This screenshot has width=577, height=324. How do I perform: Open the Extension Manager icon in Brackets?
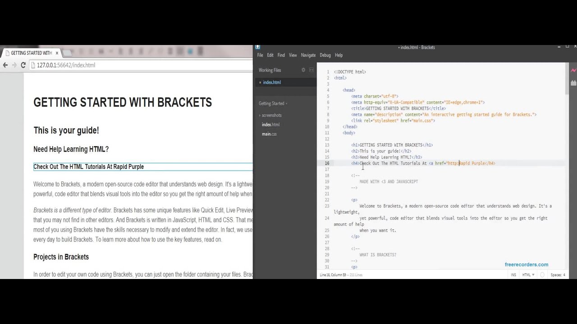(x=573, y=83)
